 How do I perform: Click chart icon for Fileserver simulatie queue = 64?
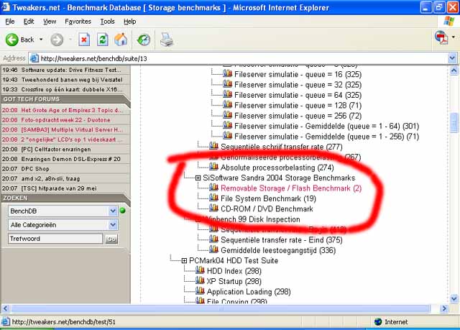[227, 94]
